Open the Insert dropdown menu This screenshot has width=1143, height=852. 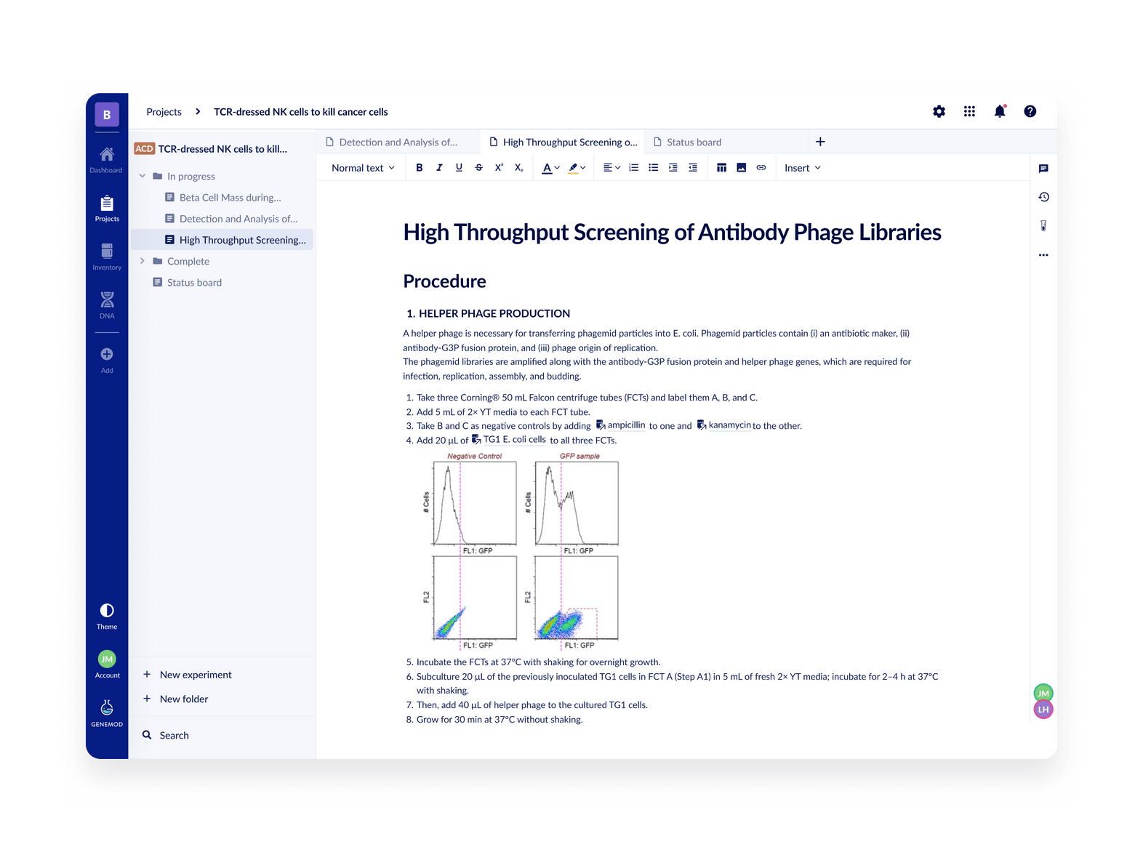point(803,168)
